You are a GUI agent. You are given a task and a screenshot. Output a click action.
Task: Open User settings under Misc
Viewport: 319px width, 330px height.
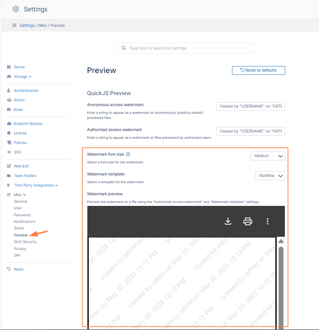click(18, 208)
